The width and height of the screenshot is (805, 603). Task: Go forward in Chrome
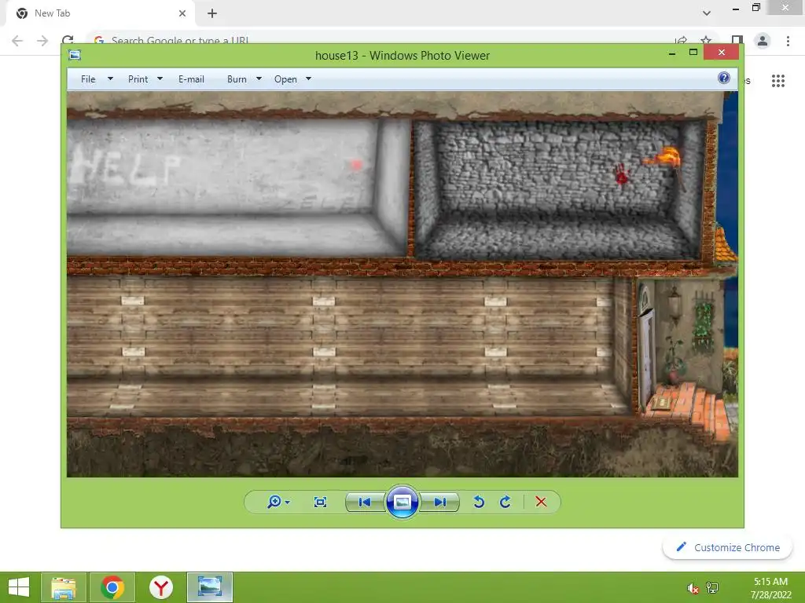click(42, 41)
